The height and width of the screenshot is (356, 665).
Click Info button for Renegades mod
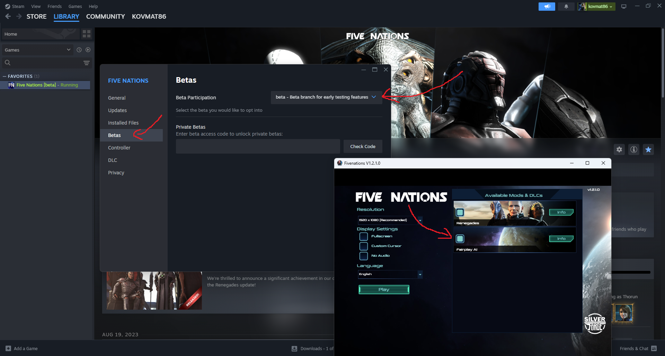click(x=561, y=212)
